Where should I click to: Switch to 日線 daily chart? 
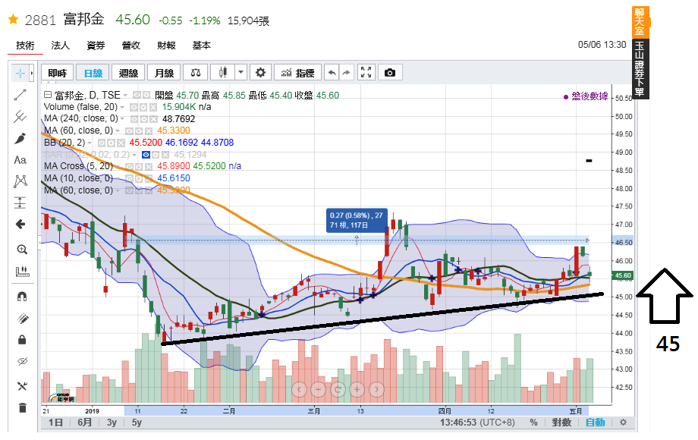[x=93, y=73]
